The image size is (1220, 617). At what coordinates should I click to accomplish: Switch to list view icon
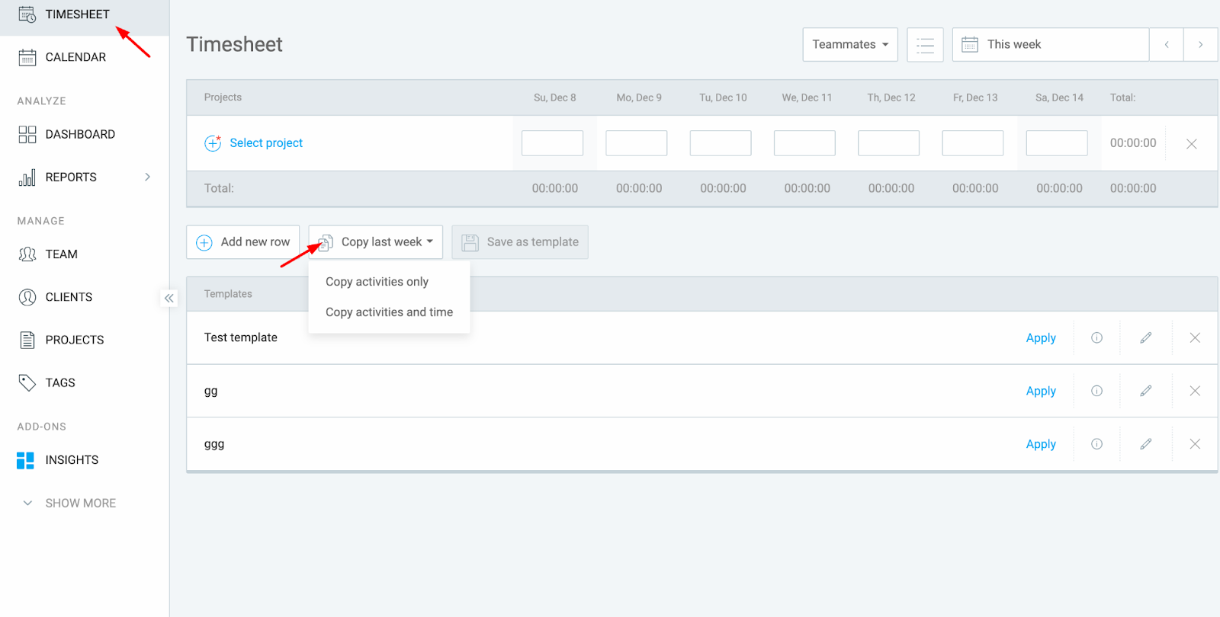tap(925, 45)
